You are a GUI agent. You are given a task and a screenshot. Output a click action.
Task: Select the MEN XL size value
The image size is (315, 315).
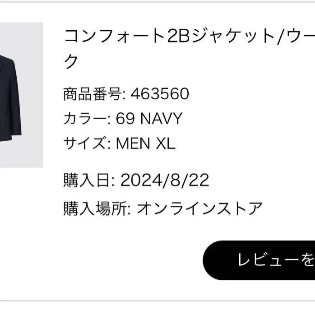point(145,143)
